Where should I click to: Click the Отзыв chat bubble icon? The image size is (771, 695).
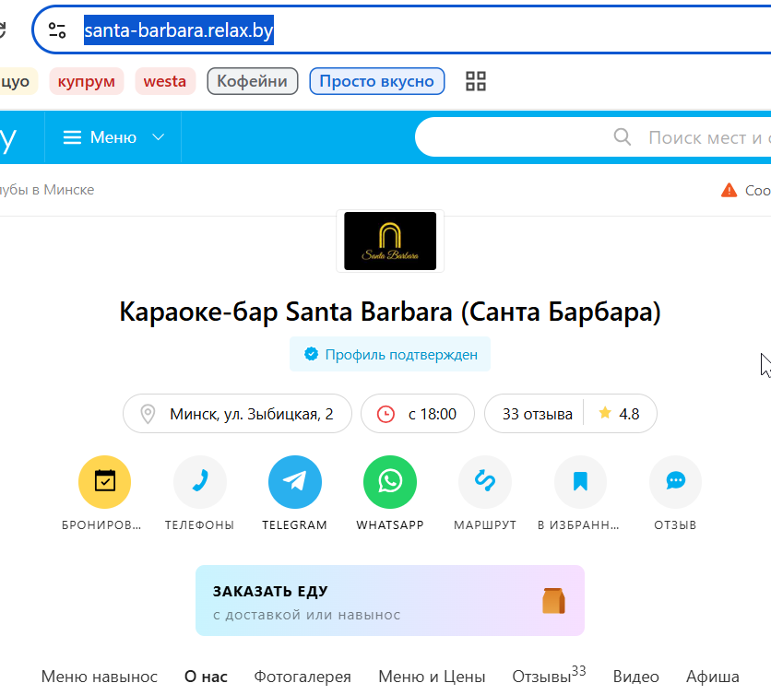675,482
